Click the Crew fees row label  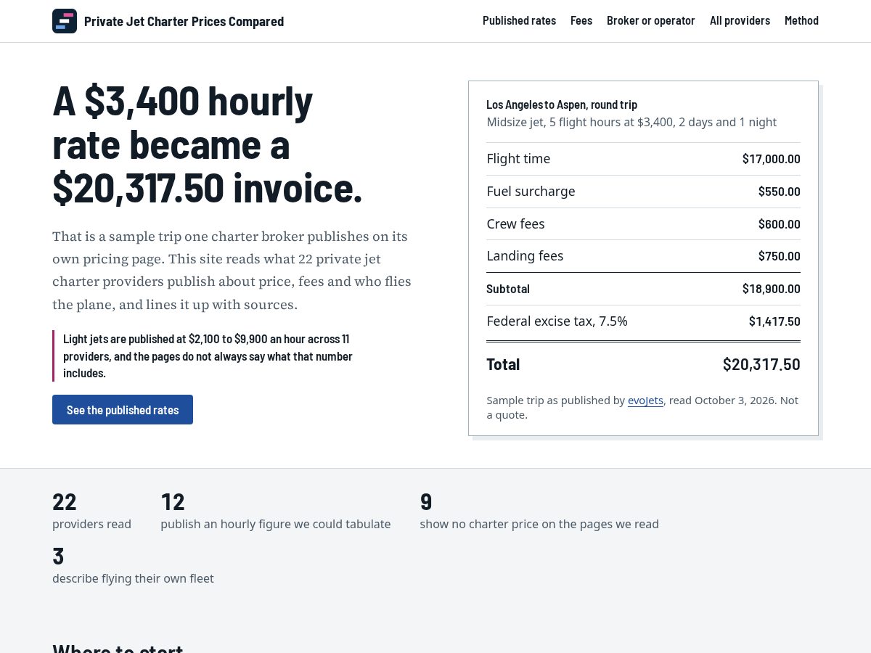click(x=515, y=224)
